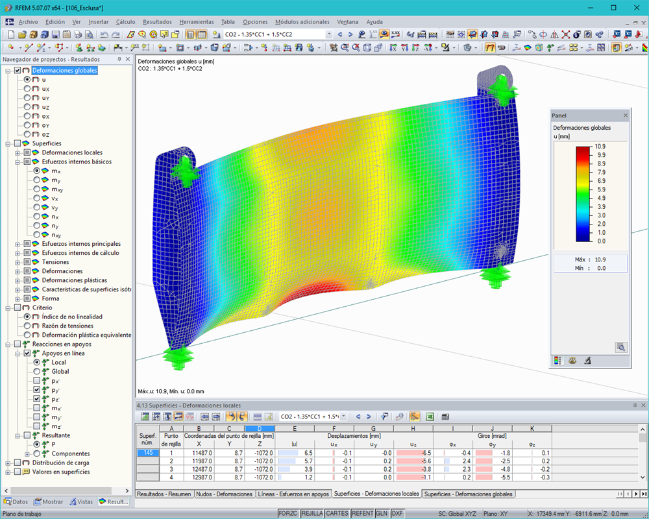Image resolution: width=649 pixels, height=519 pixels.
Task: Toggle the CARTES status bar button
Action: (x=337, y=513)
